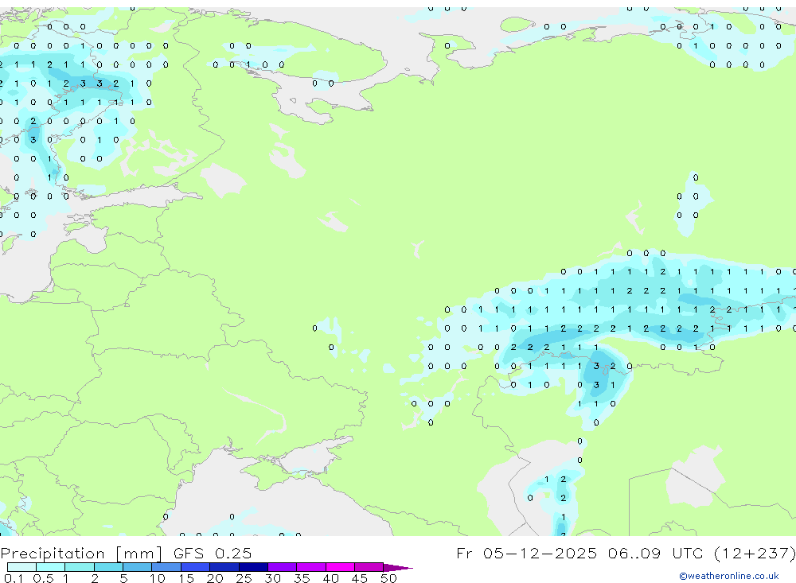Click the '35' legend scale label
The height and width of the screenshot is (583, 796).
pos(302,578)
